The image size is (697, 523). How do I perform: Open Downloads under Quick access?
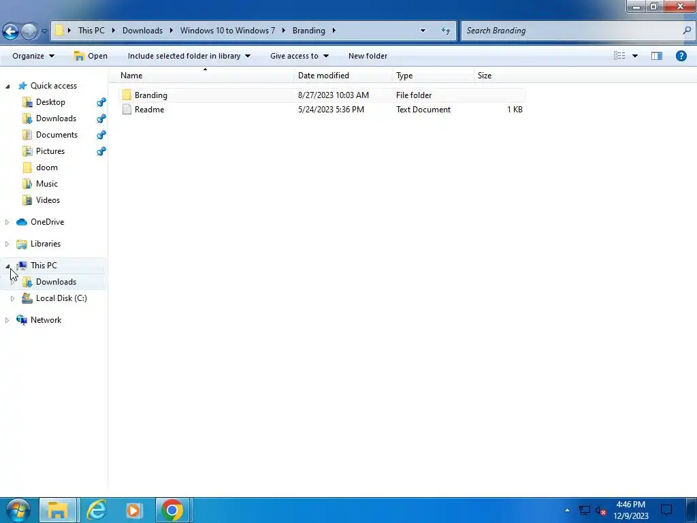(x=56, y=118)
